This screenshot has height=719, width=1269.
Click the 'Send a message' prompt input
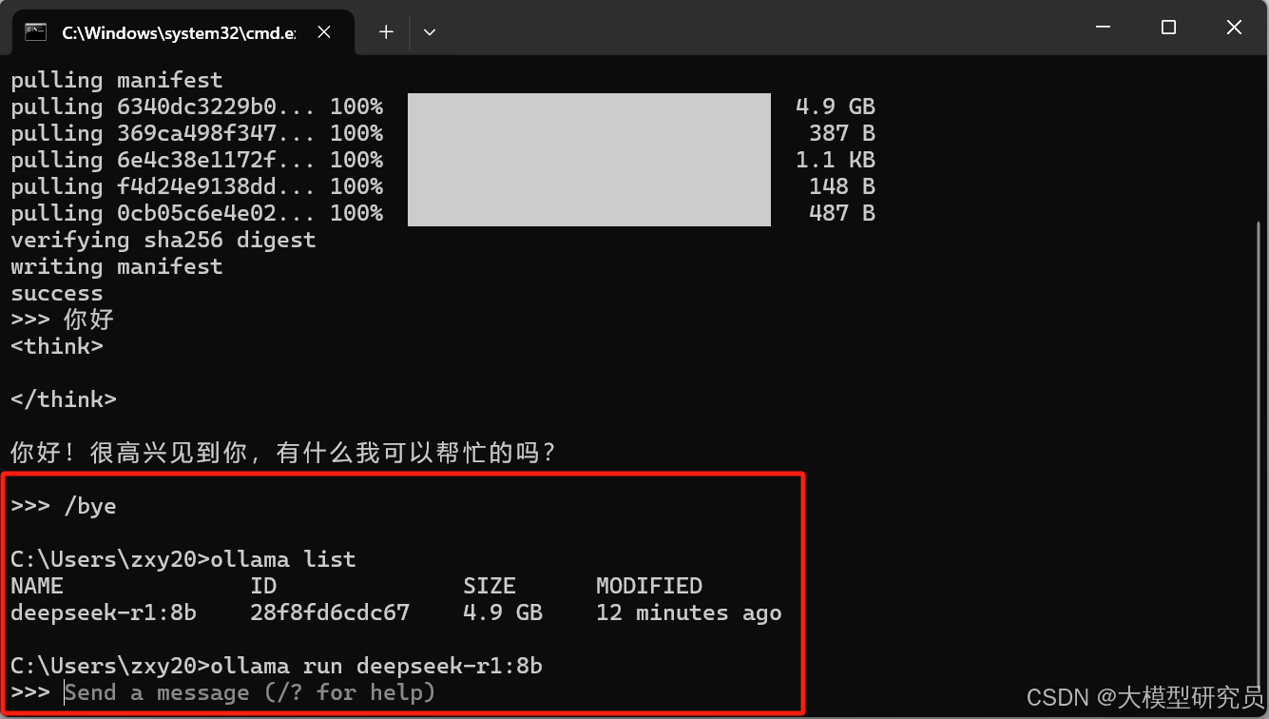tap(250, 692)
